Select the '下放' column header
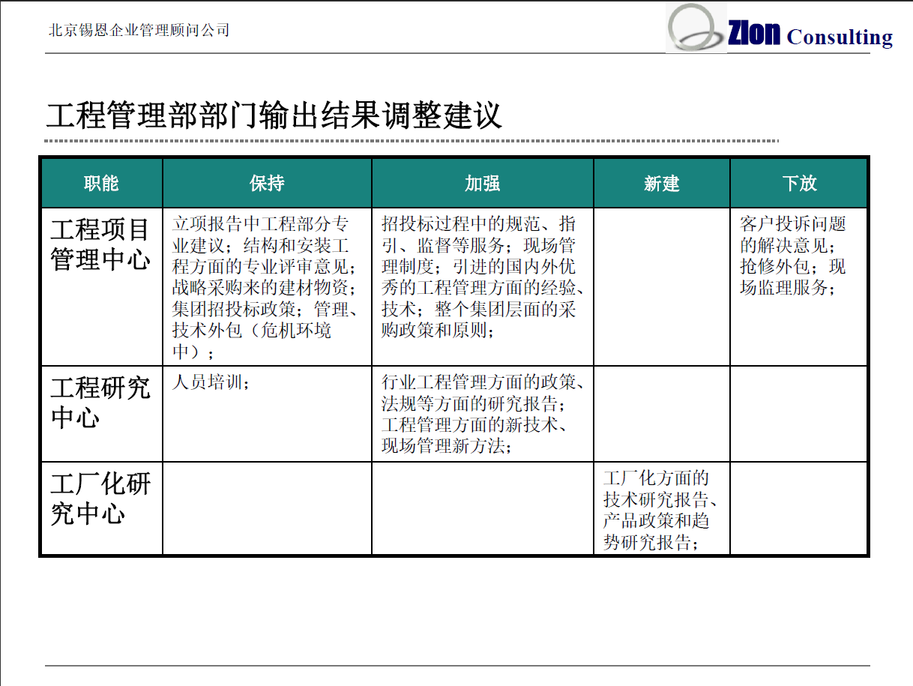The height and width of the screenshot is (686, 913). [x=799, y=184]
